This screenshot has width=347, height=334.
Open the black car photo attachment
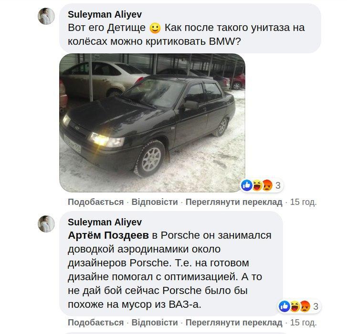[x=152, y=123]
